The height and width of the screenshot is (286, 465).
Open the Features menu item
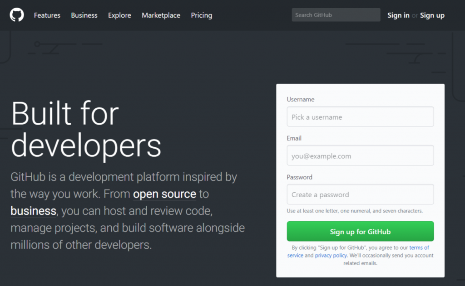tap(47, 15)
